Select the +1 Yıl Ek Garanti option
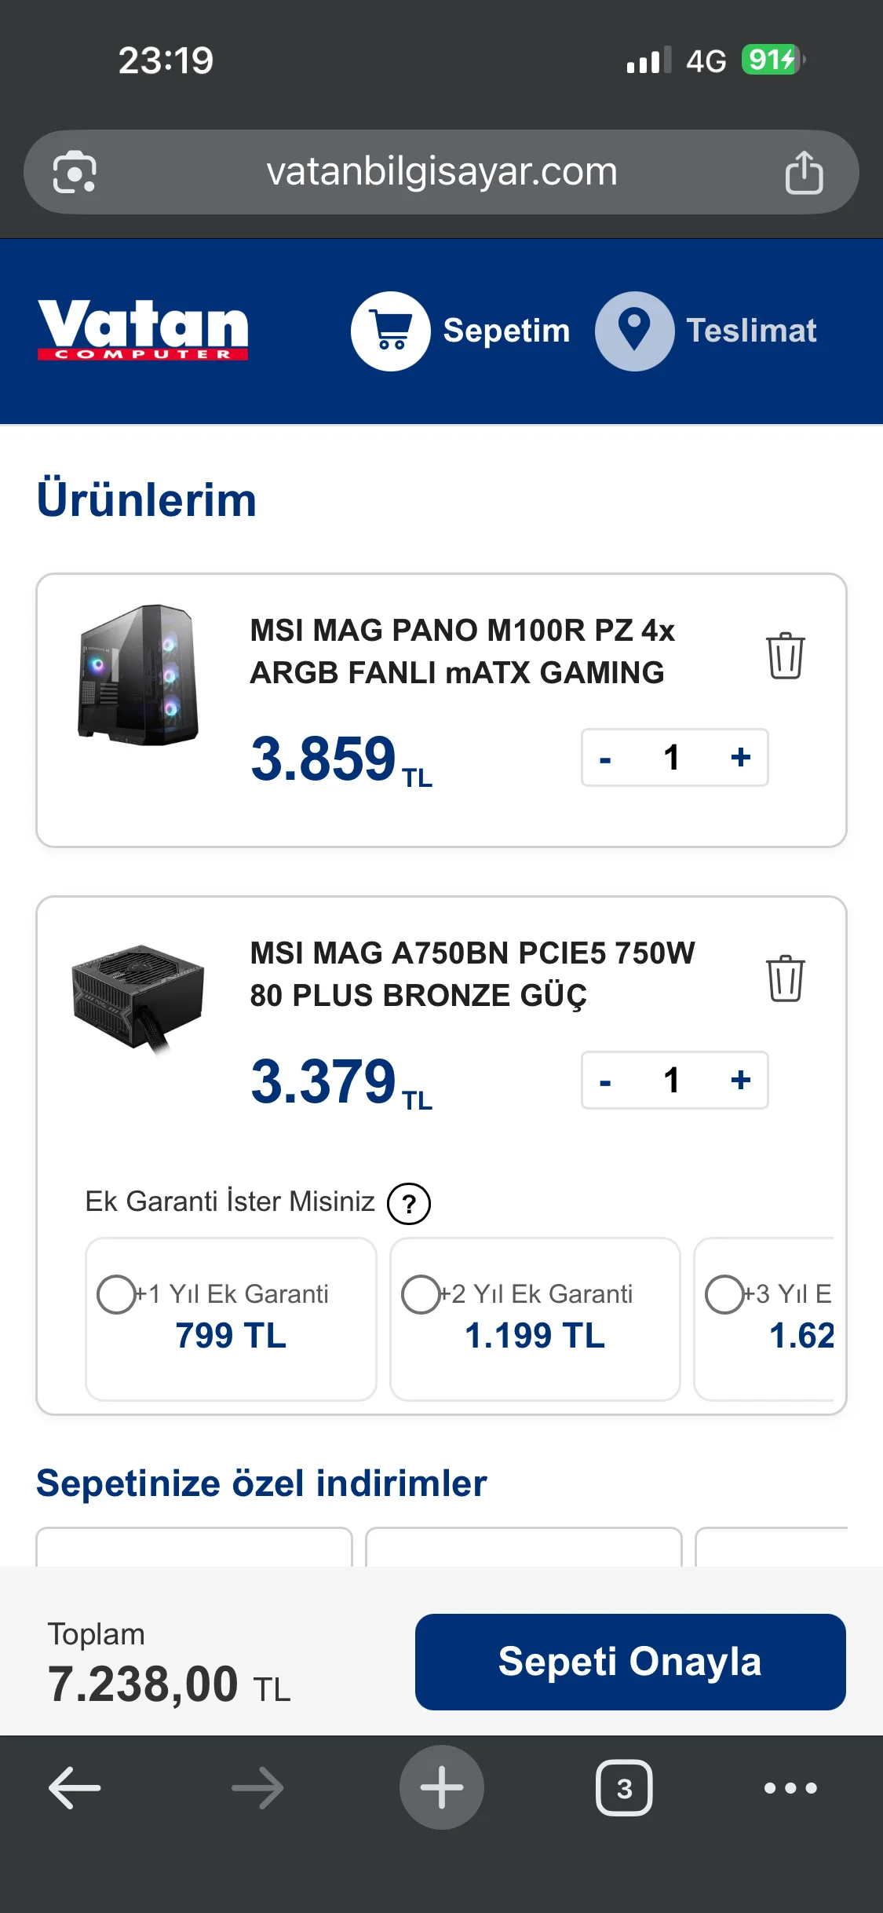 pos(116,1294)
